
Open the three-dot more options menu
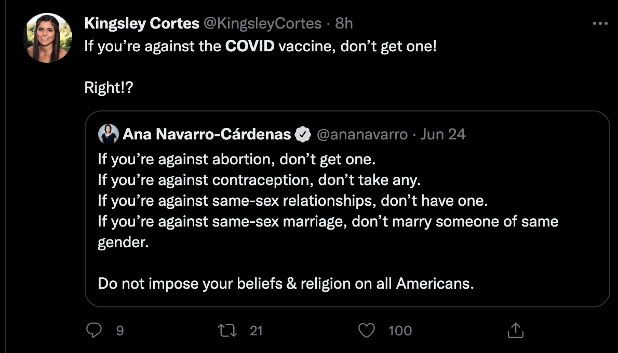[600, 23]
